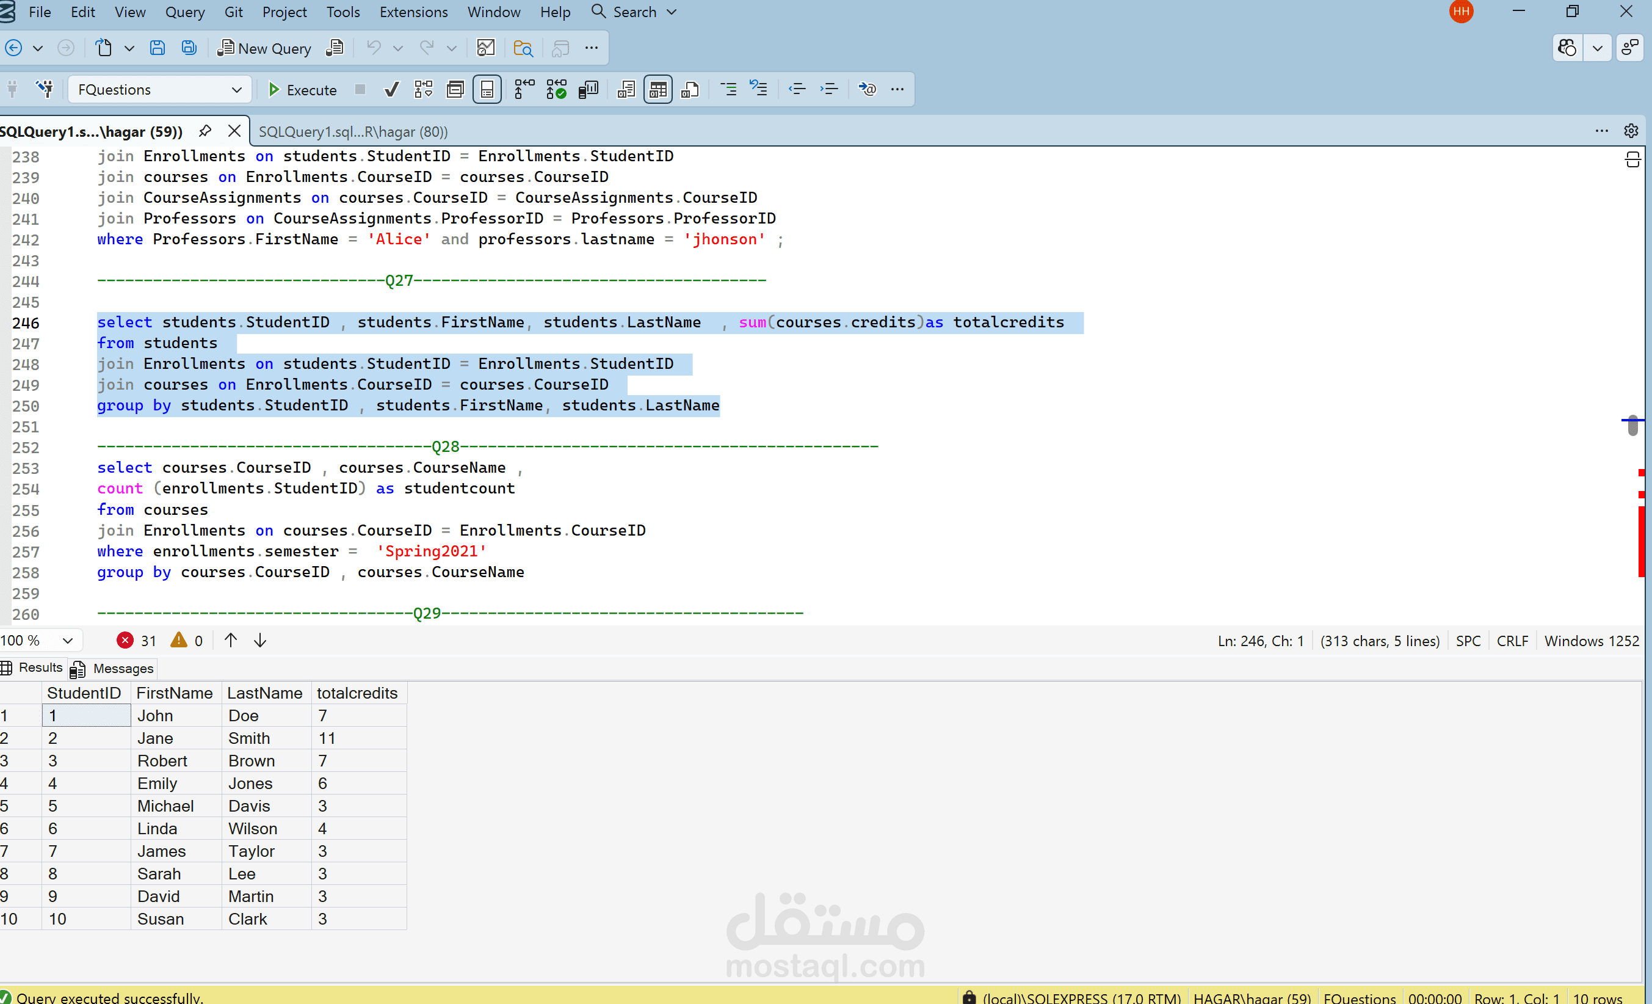
Task: Click the Parse query checkmark icon
Action: [x=391, y=89]
